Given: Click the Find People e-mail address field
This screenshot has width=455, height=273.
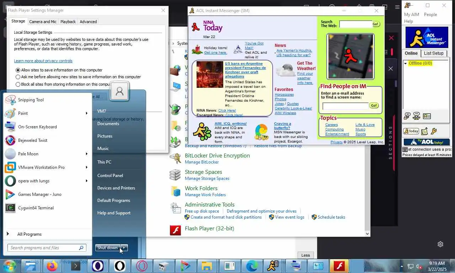Looking at the screenshot, I should pos(345,106).
